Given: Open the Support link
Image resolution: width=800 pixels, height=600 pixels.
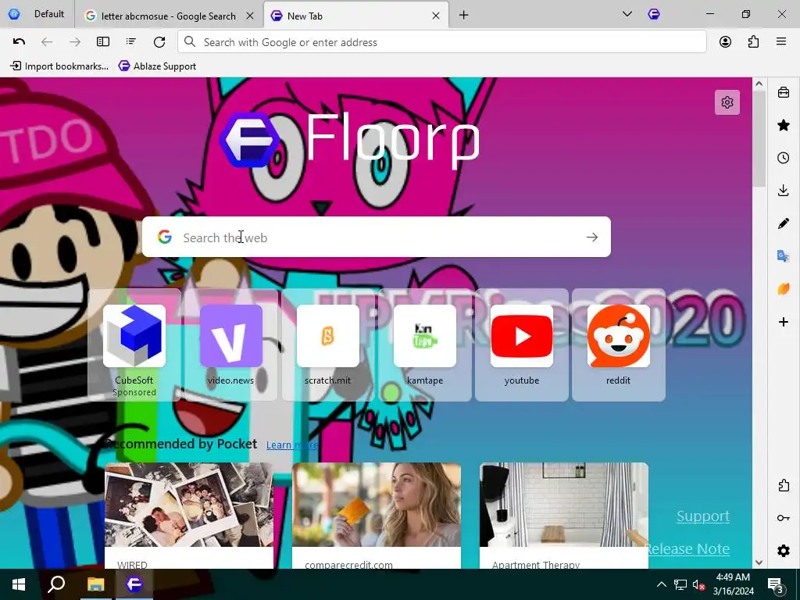Looking at the screenshot, I should 702,516.
